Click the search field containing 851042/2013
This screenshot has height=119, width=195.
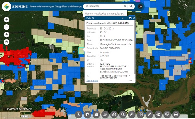(104, 6)
